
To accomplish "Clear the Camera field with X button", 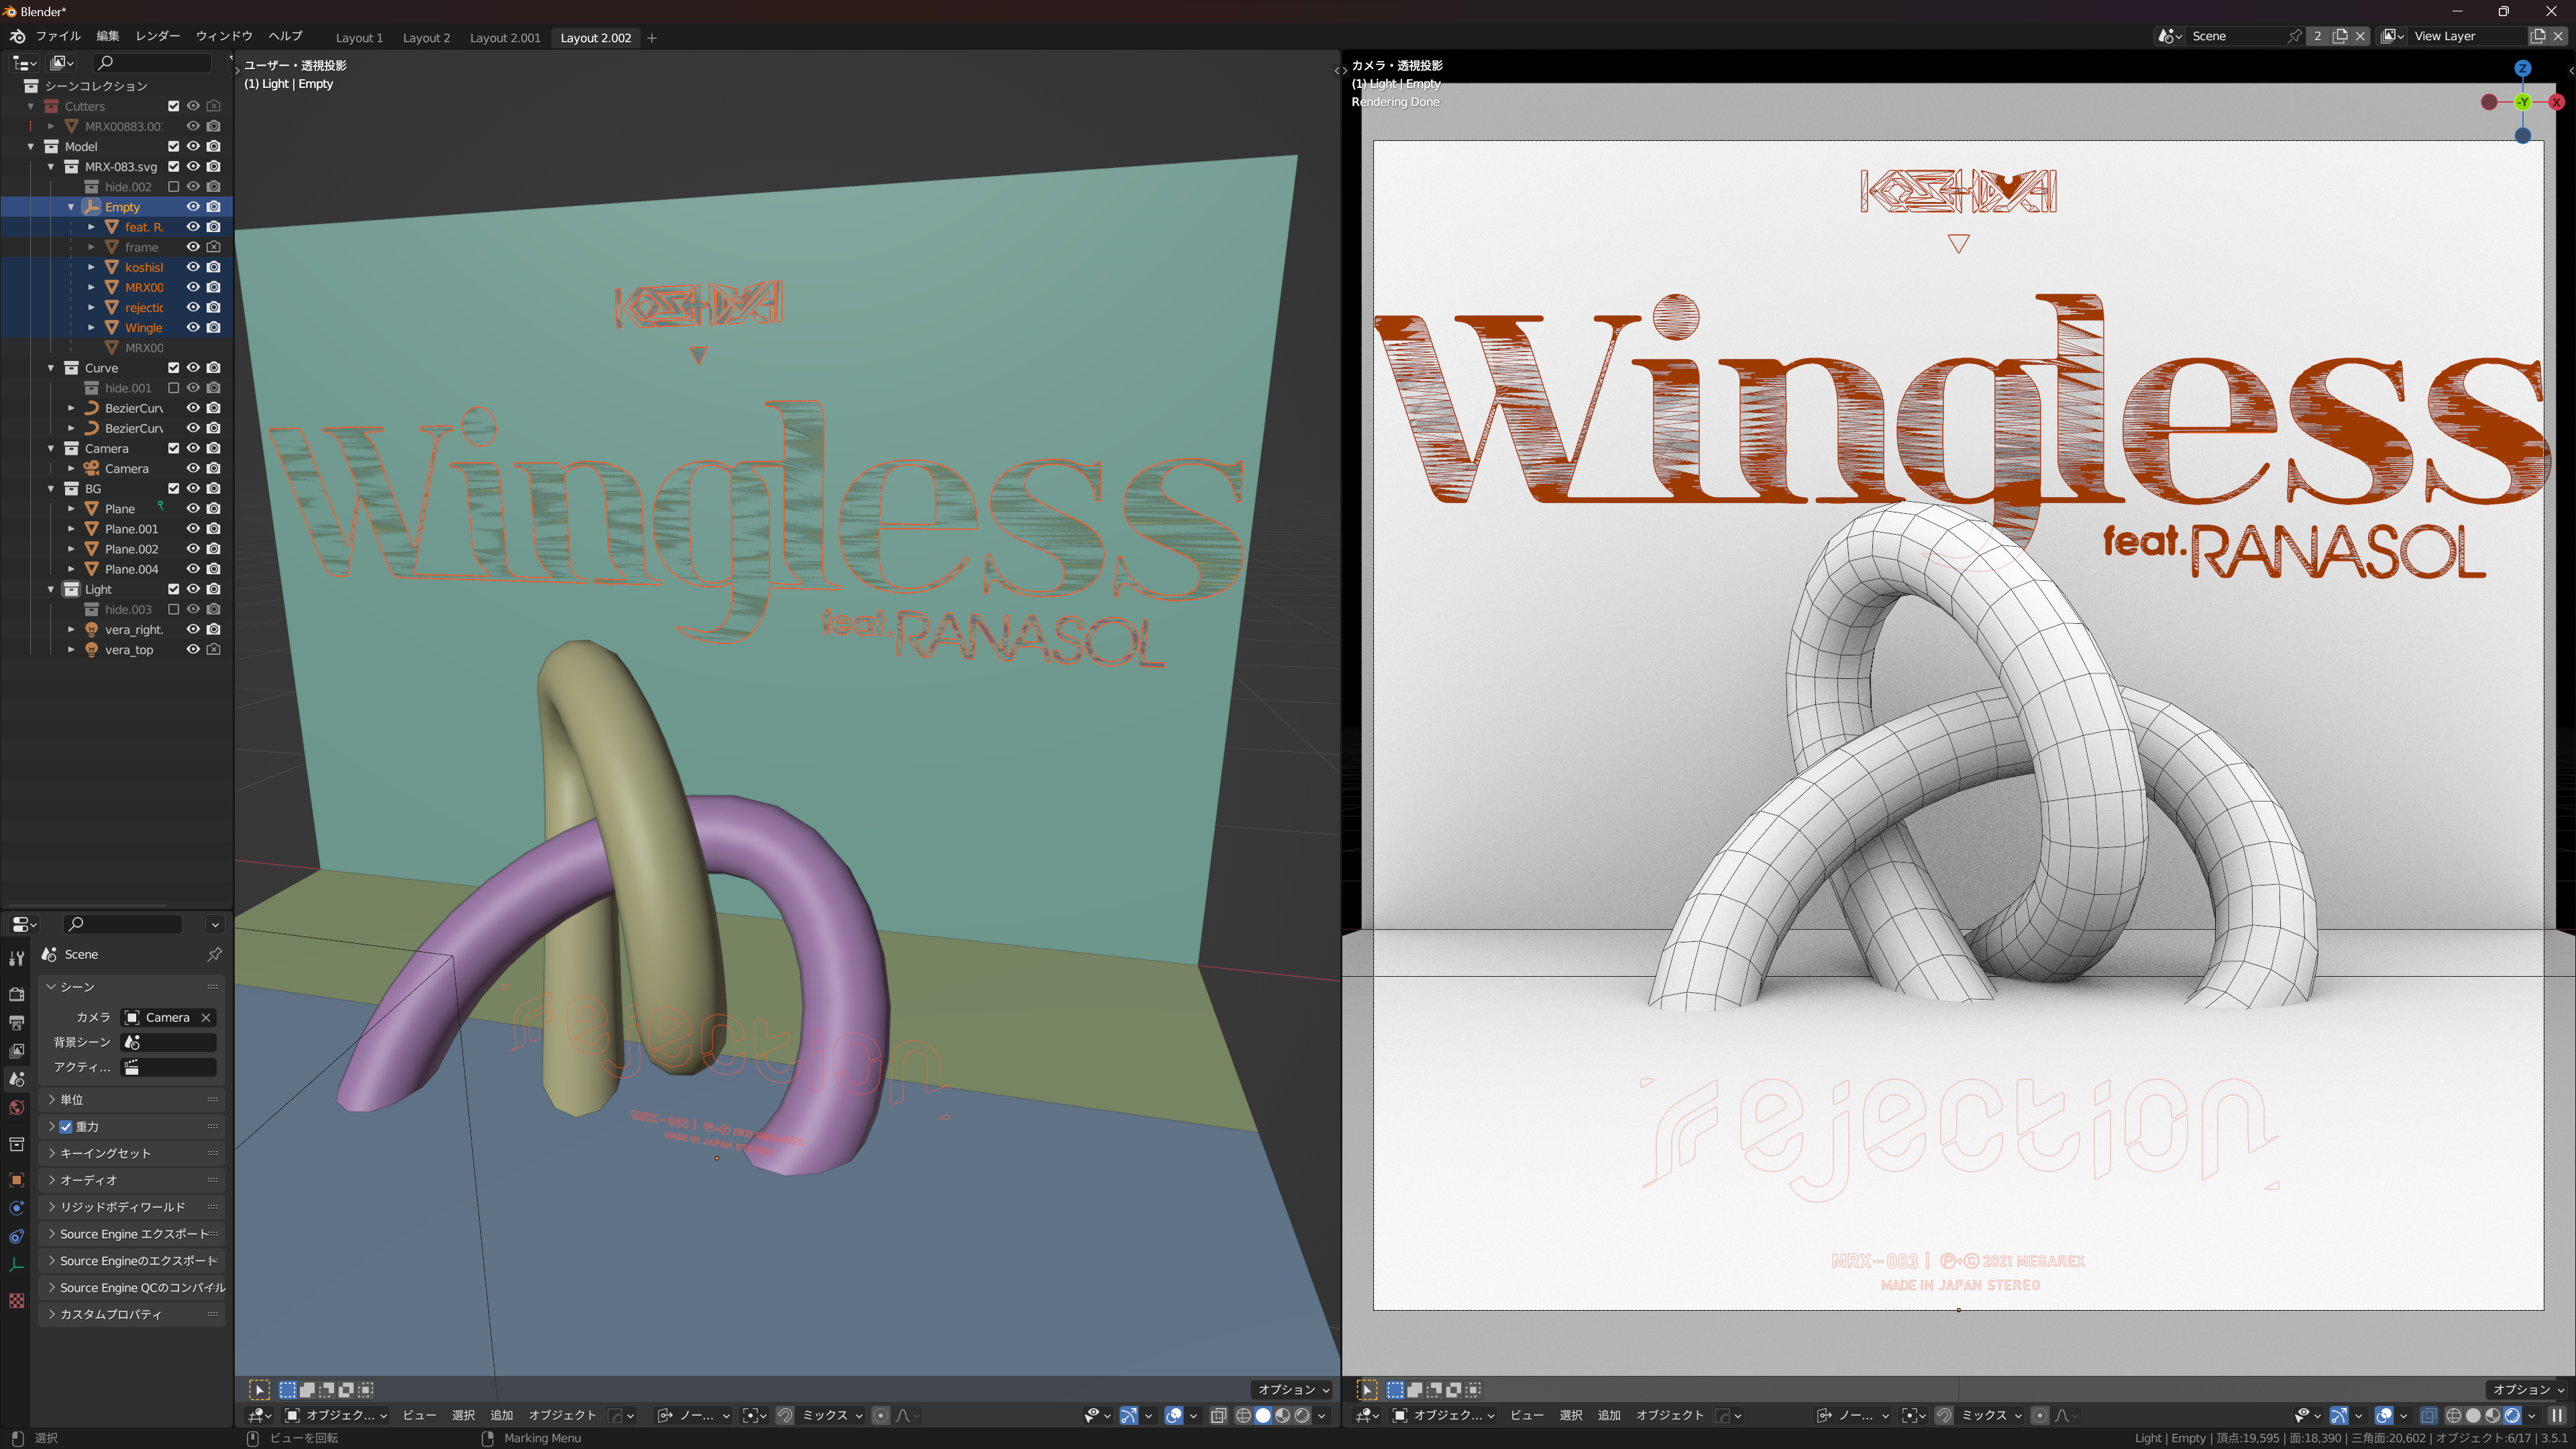I will pyautogui.click(x=206, y=1018).
